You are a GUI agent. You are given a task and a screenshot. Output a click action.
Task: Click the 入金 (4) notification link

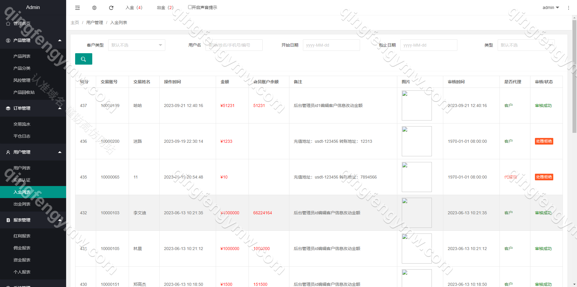click(x=134, y=8)
